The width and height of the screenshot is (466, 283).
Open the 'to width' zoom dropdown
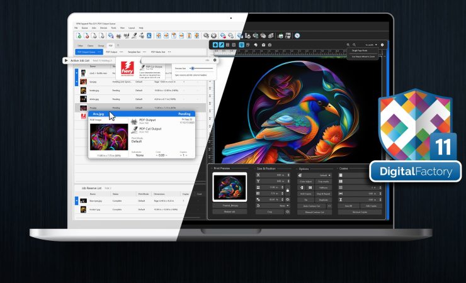coord(371,45)
